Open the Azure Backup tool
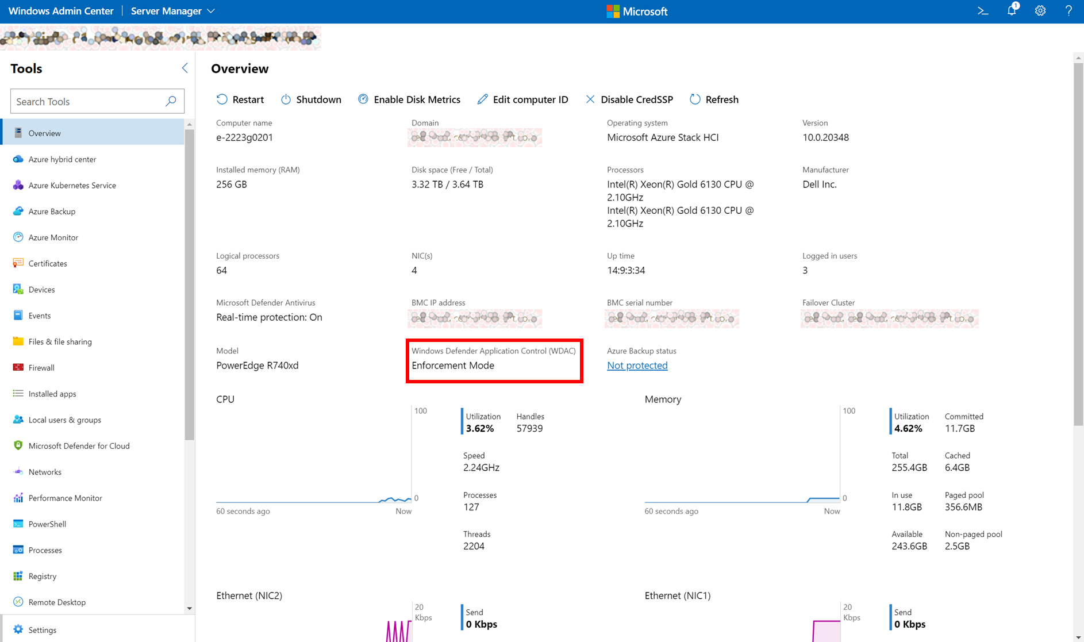The width and height of the screenshot is (1084, 642). tap(52, 211)
